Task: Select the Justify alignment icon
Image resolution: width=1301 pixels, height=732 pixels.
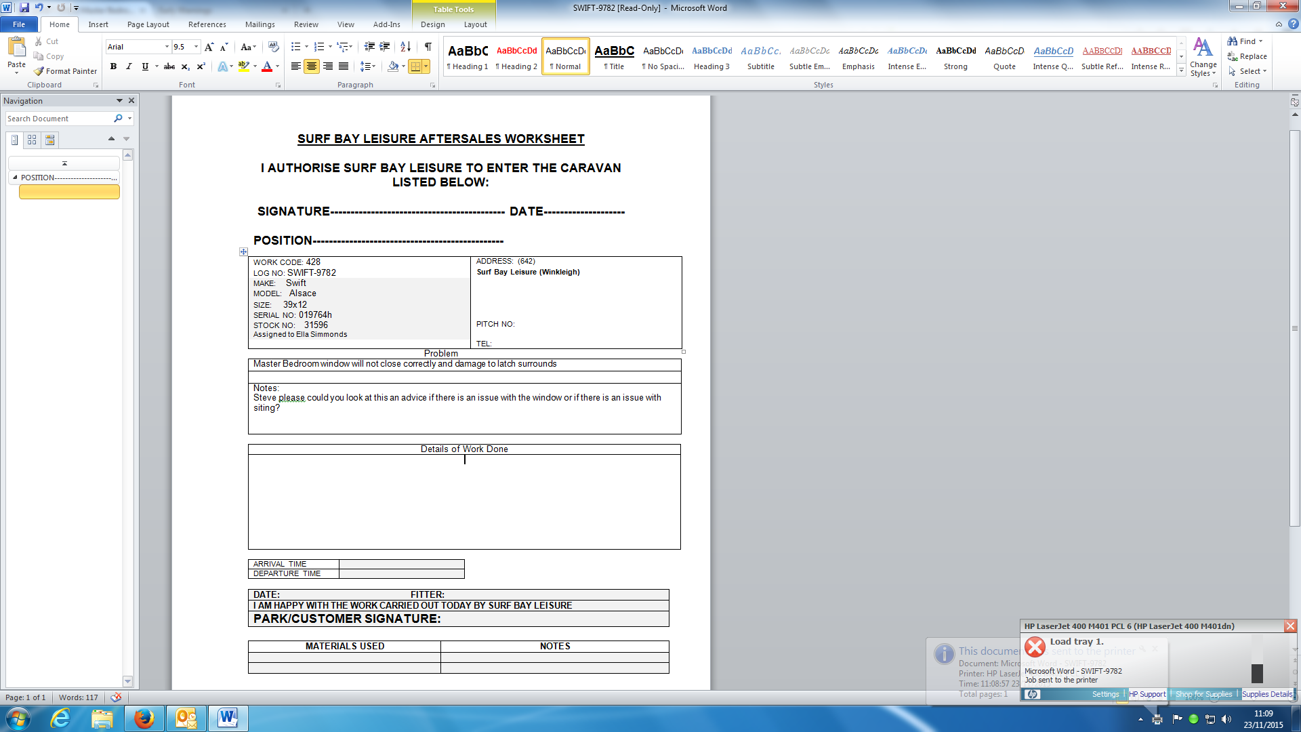Action: point(344,66)
